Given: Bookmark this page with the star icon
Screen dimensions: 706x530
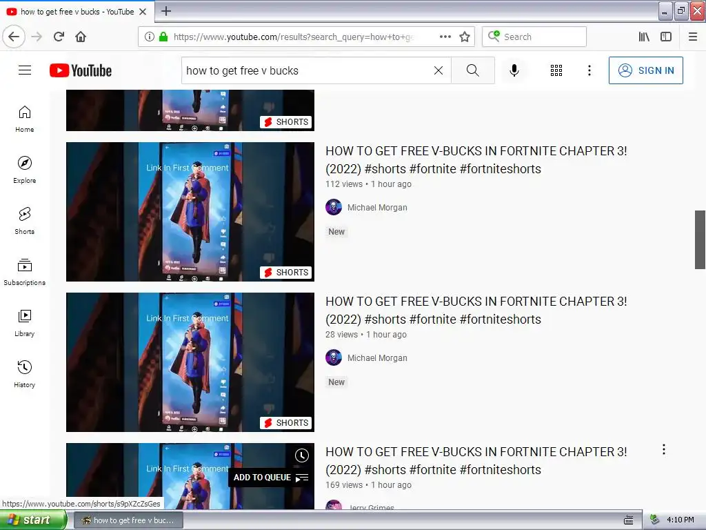Looking at the screenshot, I should click(465, 37).
